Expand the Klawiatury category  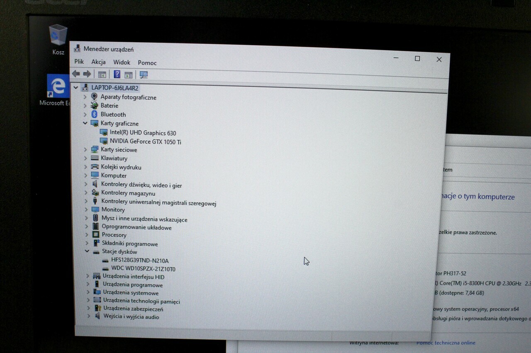coord(85,158)
